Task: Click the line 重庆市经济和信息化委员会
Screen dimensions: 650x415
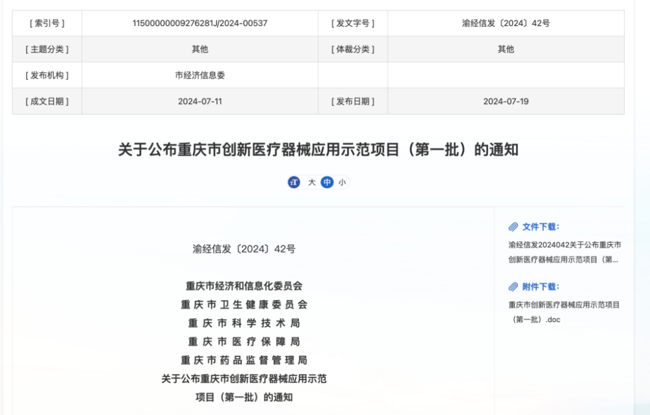Action: point(244,286)
